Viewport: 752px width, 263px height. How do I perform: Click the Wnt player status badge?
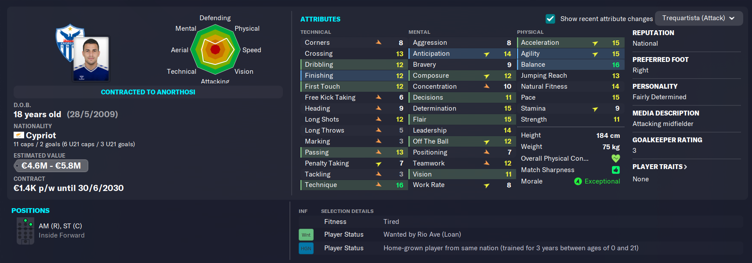pos(306,235)
